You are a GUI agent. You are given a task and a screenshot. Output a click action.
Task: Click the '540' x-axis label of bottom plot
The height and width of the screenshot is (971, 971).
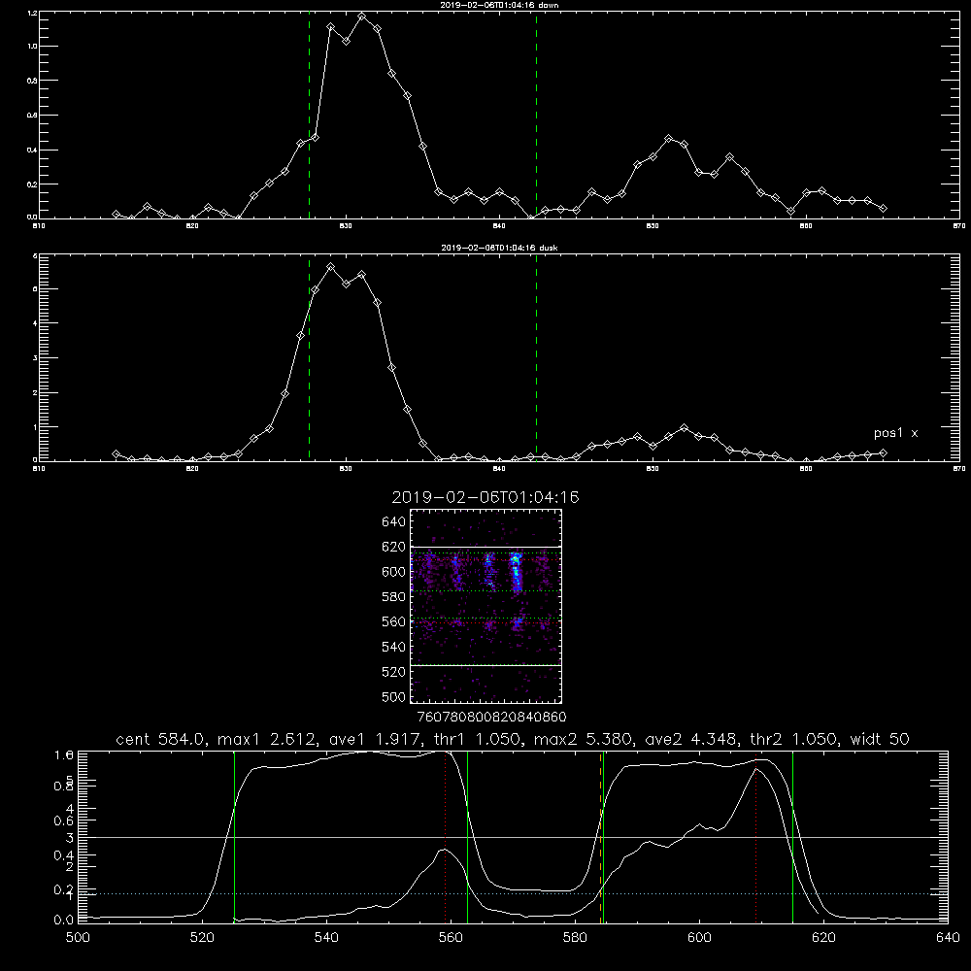click(326, 938)
